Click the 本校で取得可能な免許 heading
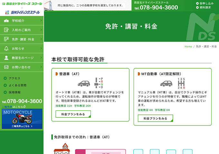Viewport: 219px width, 154px height. 78,59
